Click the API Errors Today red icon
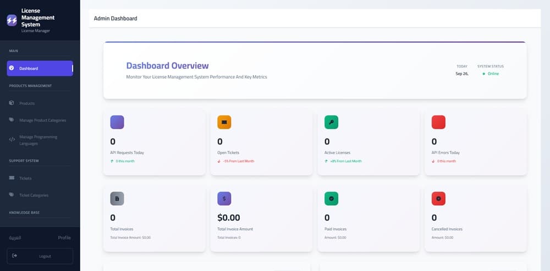This screenshot has width=550, height=271. tap(438, 122)
